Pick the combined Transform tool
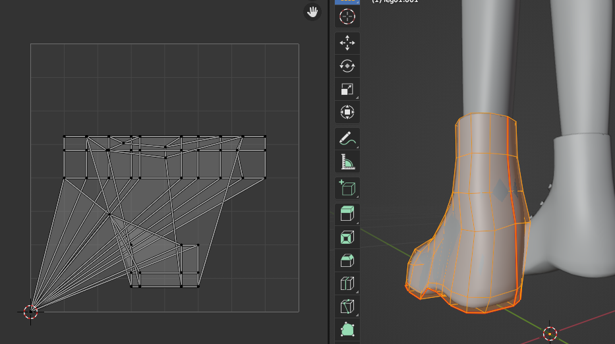The width and height of the screenshot is (615, 344). (x=347, y=112)
